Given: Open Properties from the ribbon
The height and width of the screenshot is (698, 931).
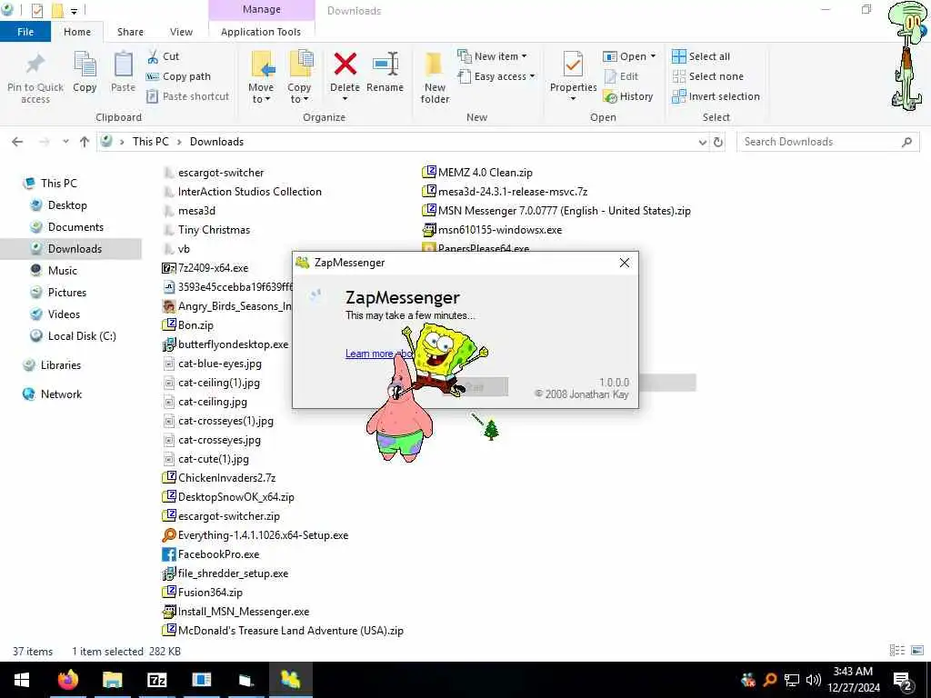Looking at the screenshot, I should (x=573, y=76).
